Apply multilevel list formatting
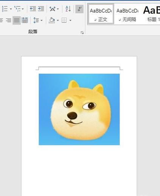160x196 pixels. 17,9
